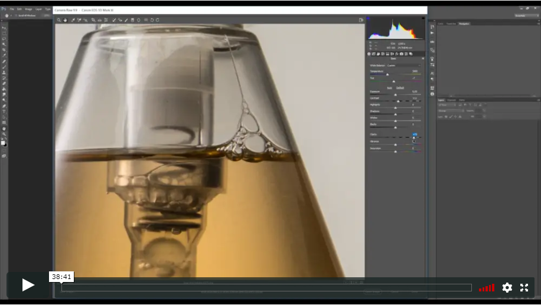Adjust the Temperature slider

(x=387, y=74)
